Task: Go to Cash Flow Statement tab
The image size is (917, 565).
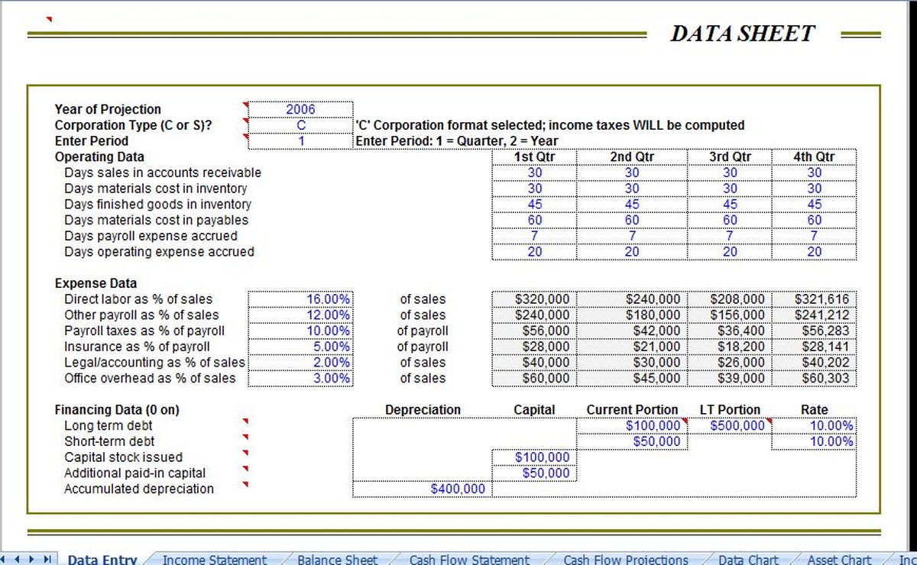Action: [x=468, y=559]
